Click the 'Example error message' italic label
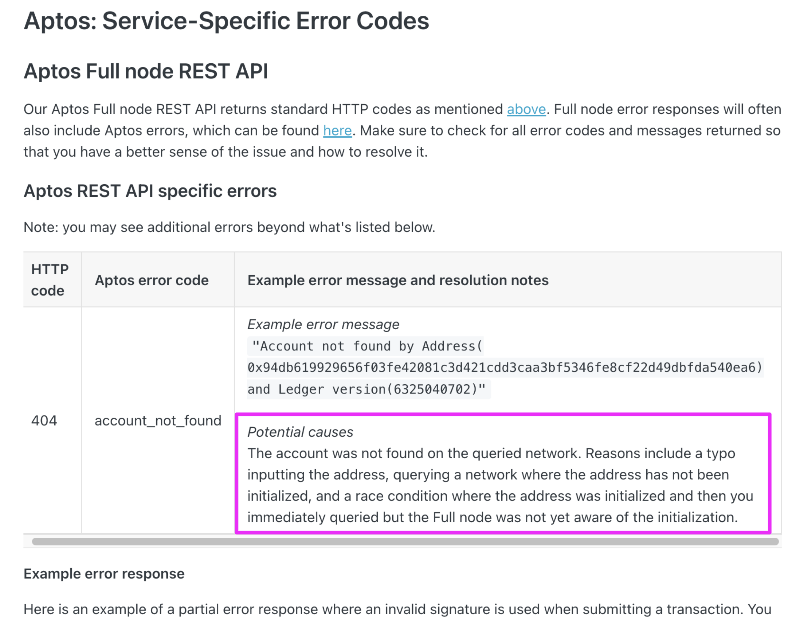This screenshot has height=620, width=800. (323, 324)
